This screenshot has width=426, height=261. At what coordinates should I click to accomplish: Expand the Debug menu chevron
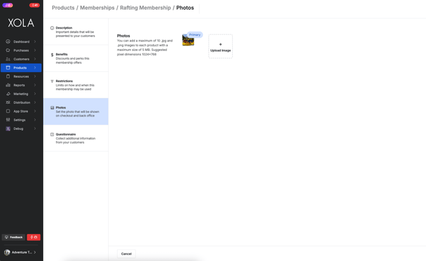(35, 129)
